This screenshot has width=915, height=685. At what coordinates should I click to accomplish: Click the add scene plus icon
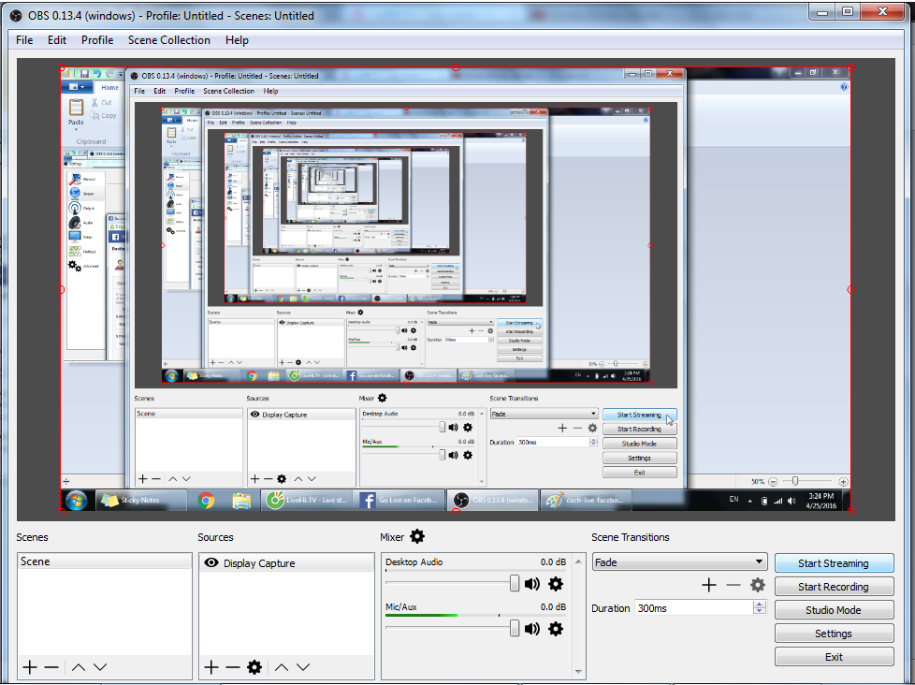coord(30,667)
